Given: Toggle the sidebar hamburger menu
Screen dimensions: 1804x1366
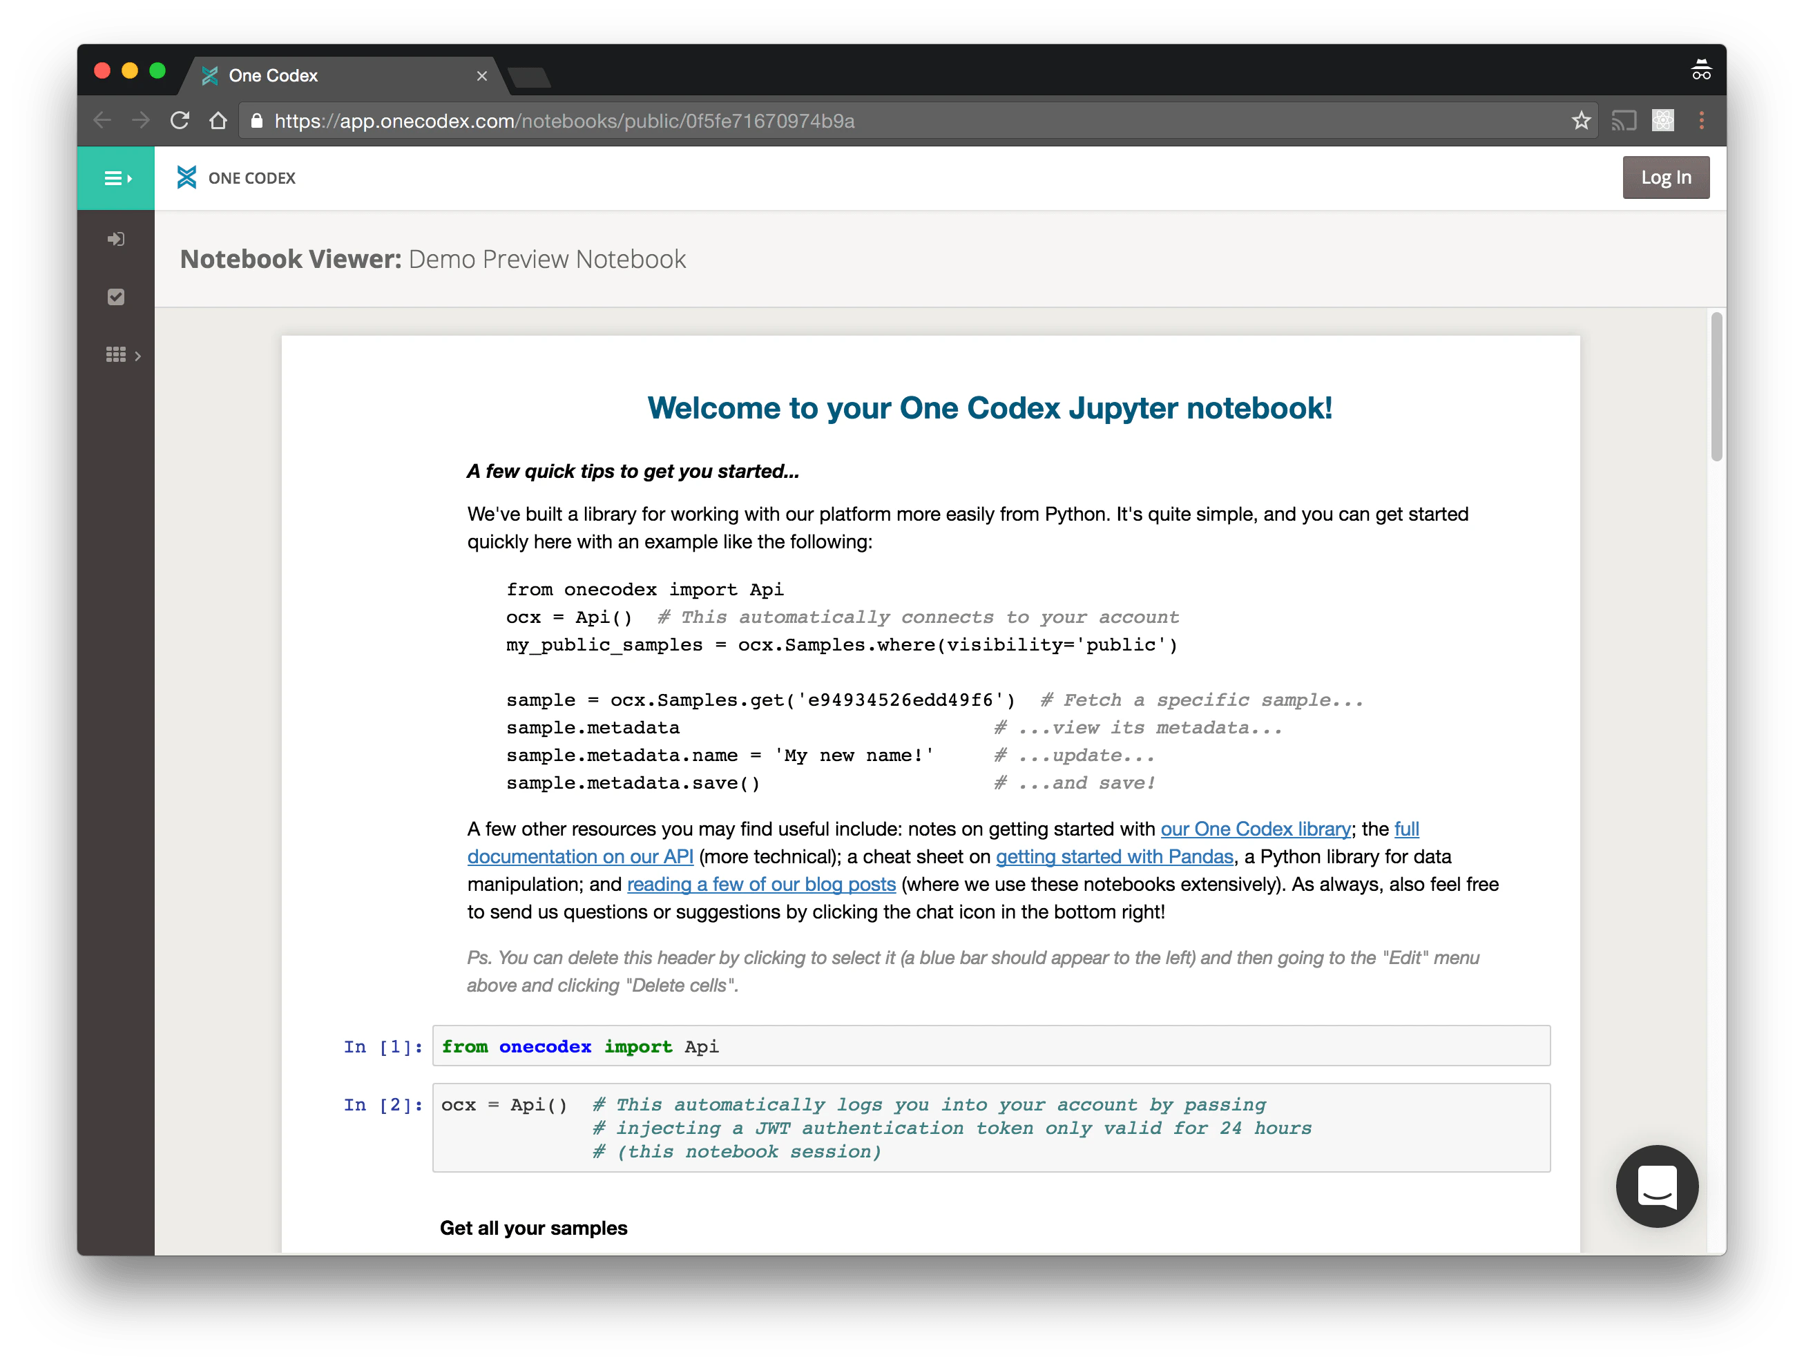Looking at the screenshot, I should [x=116, y=177].
